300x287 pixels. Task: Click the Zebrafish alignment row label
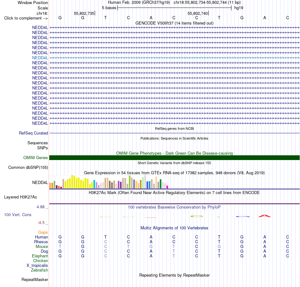(x=39, y=270)
